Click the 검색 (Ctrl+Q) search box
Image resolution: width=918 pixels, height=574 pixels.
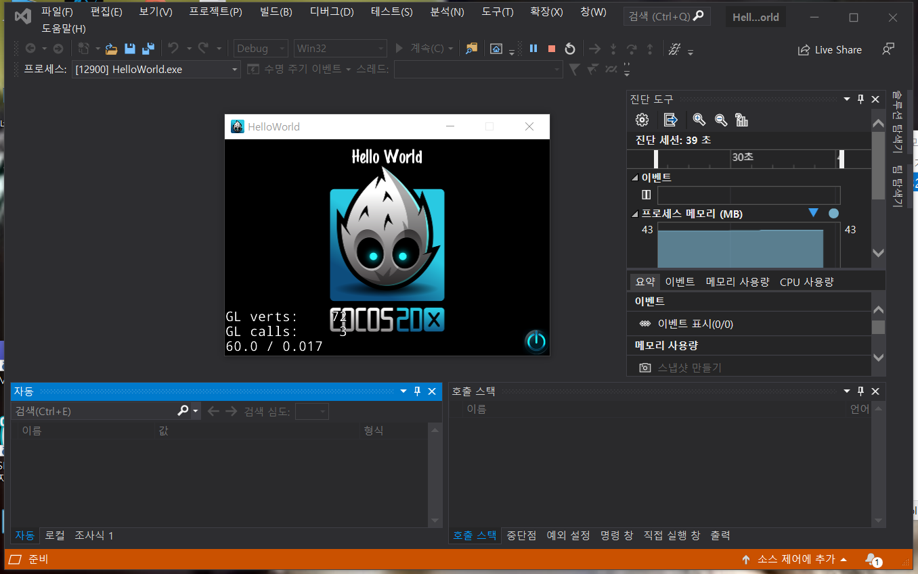[x=667, y=16]
